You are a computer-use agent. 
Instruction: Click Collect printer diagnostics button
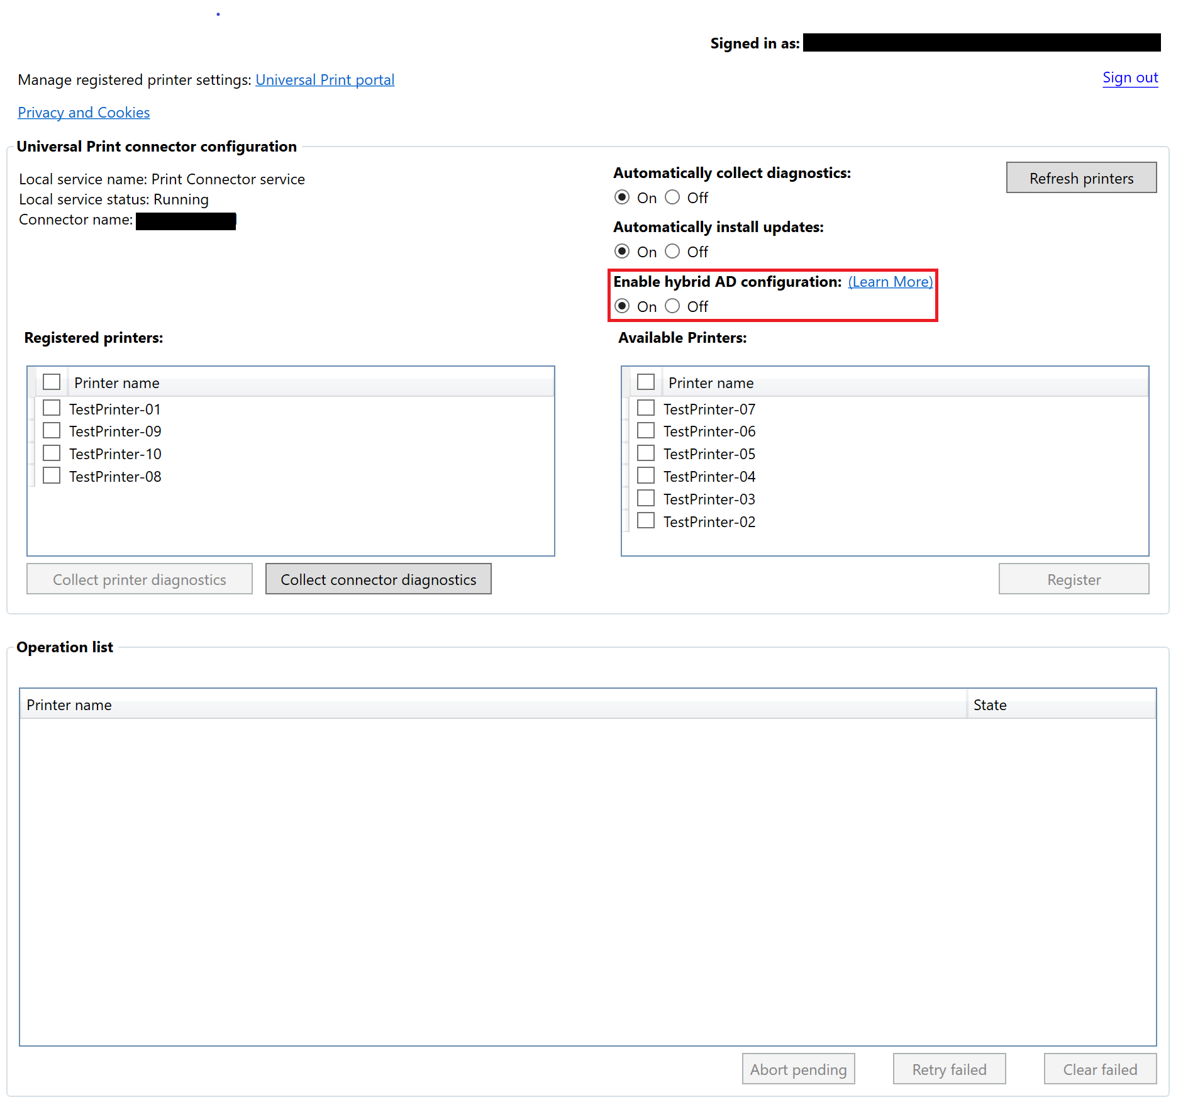coord(139,579)
